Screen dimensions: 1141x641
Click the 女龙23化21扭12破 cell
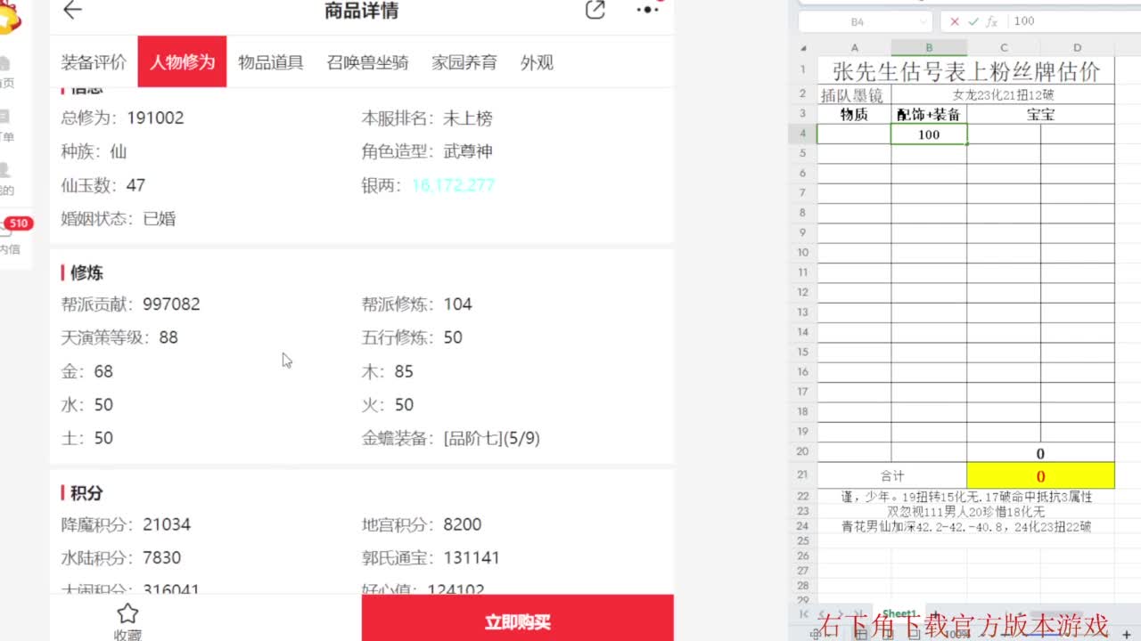tap(1003, 94)
